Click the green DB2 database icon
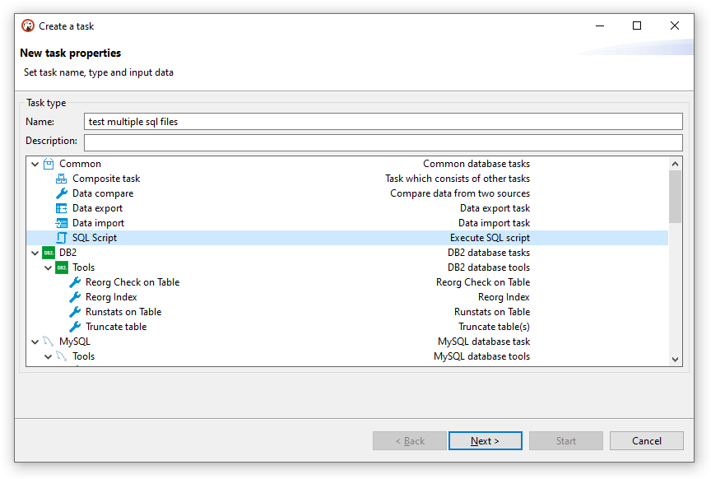Viewport: 711px width, 479px height. coord(48,252)
